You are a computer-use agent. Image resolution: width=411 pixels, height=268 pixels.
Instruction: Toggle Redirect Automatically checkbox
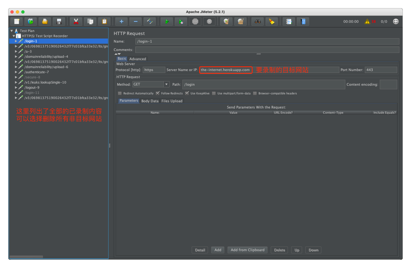point(120,93)
